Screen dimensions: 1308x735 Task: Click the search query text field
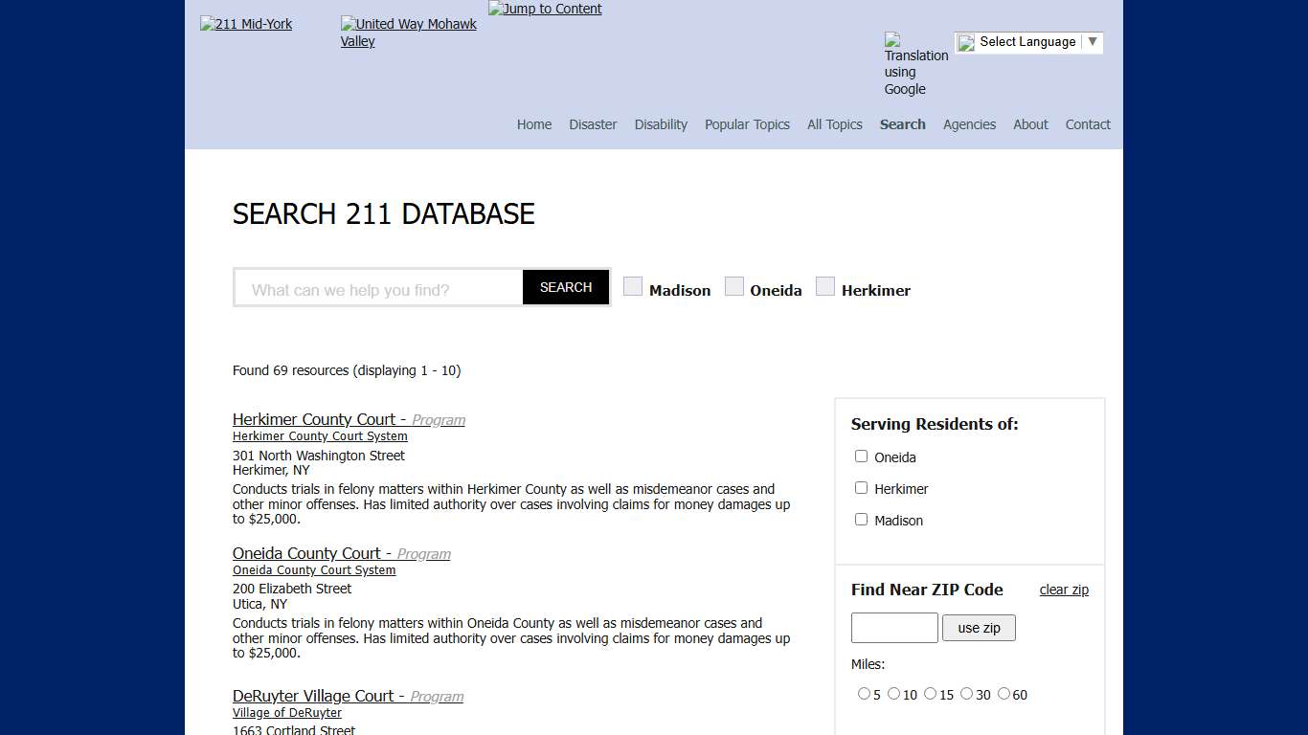pos(378,287)
